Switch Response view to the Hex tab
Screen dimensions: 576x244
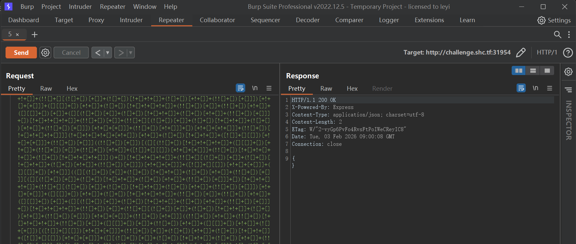(352, 88)
